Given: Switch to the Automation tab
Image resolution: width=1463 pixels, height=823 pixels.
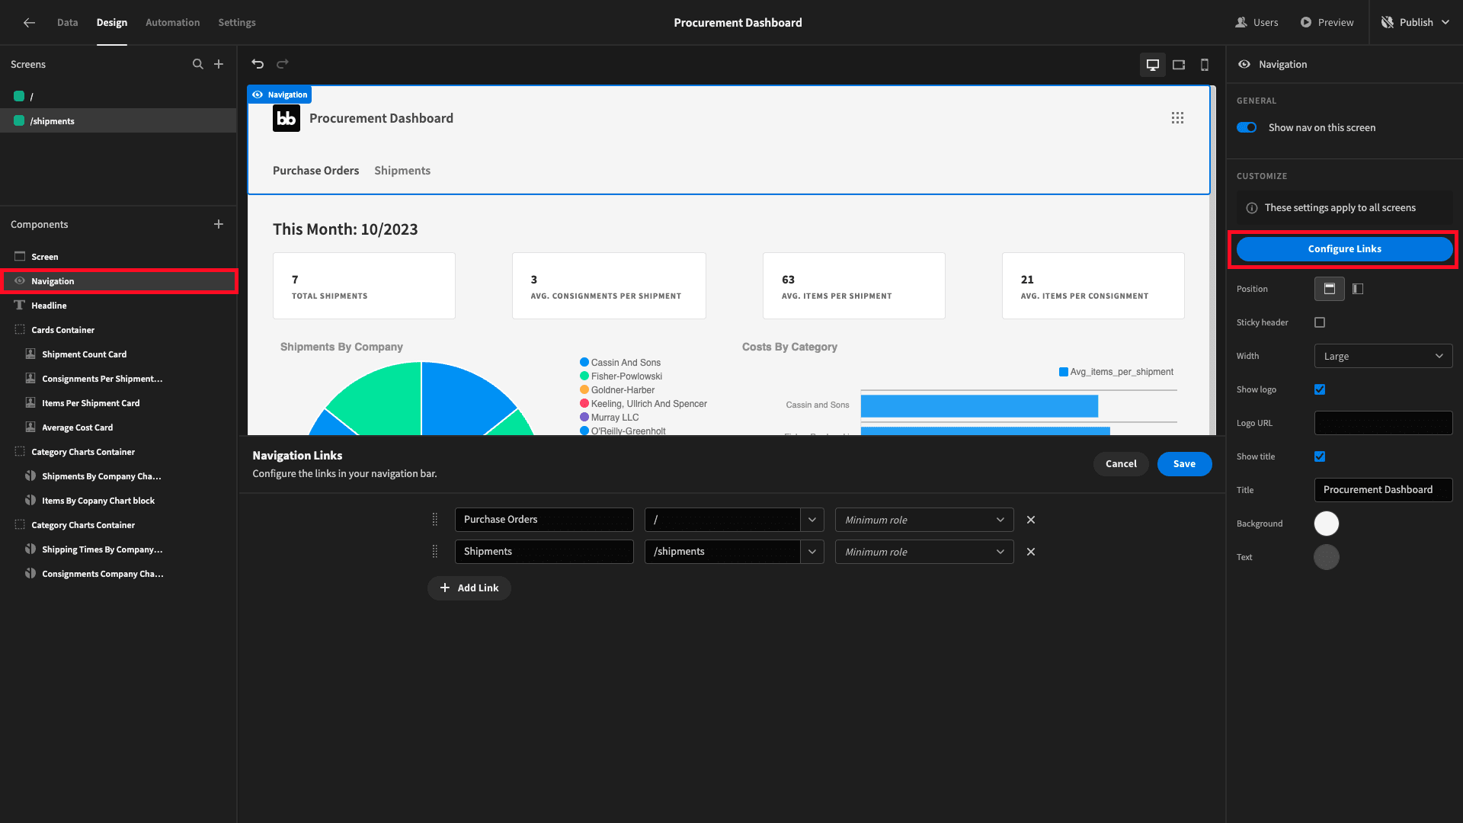Looking at the screenshot, I should point(173,23).
